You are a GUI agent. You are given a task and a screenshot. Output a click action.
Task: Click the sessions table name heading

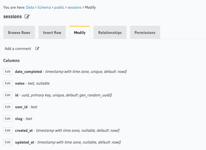(13, 17)
